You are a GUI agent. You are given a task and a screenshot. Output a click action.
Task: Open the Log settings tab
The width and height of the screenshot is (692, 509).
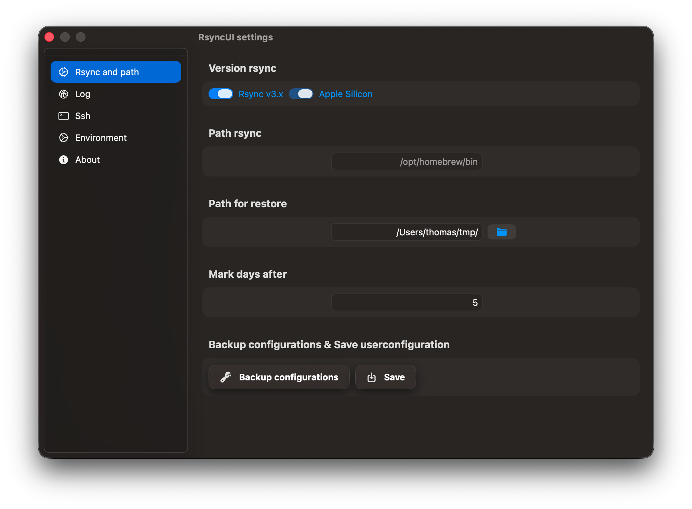click(x=83, y=94)
